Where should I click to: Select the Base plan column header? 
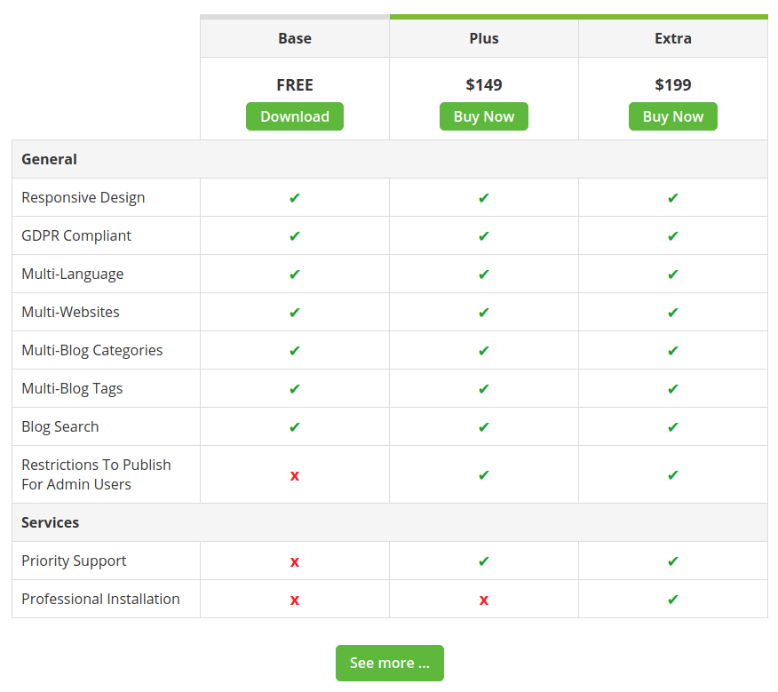coord(295,38)
